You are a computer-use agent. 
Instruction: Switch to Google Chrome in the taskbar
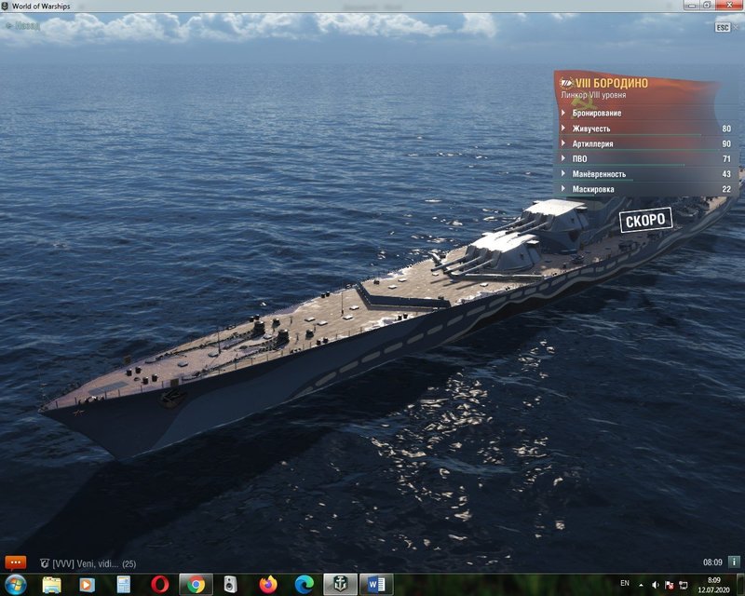tap(196, 585)
